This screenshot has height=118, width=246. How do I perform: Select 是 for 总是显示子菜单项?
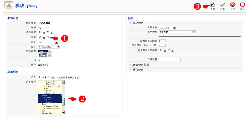pyautogui.click(x=169, y=50)
